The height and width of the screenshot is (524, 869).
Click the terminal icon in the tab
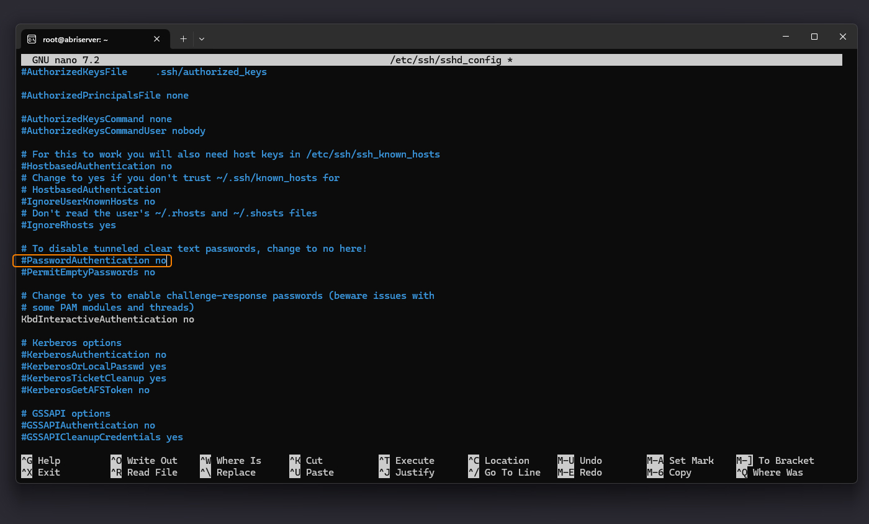coord(32,39)
